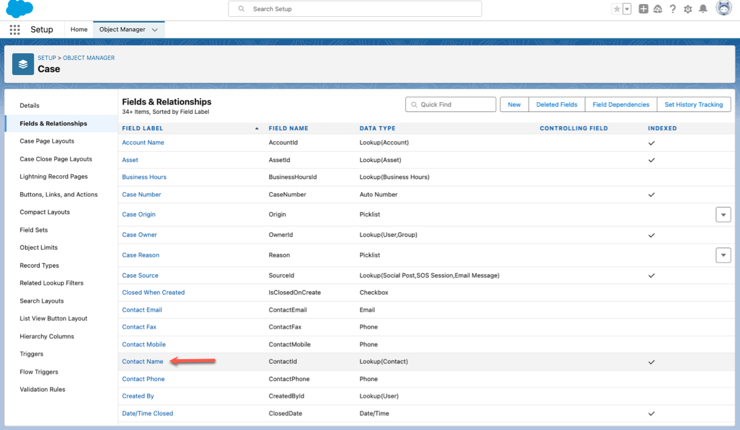The height and width of the screenshot is (430, 740).
Task: Open the App Launcher grid icon
Action: [x=15, y=30]
